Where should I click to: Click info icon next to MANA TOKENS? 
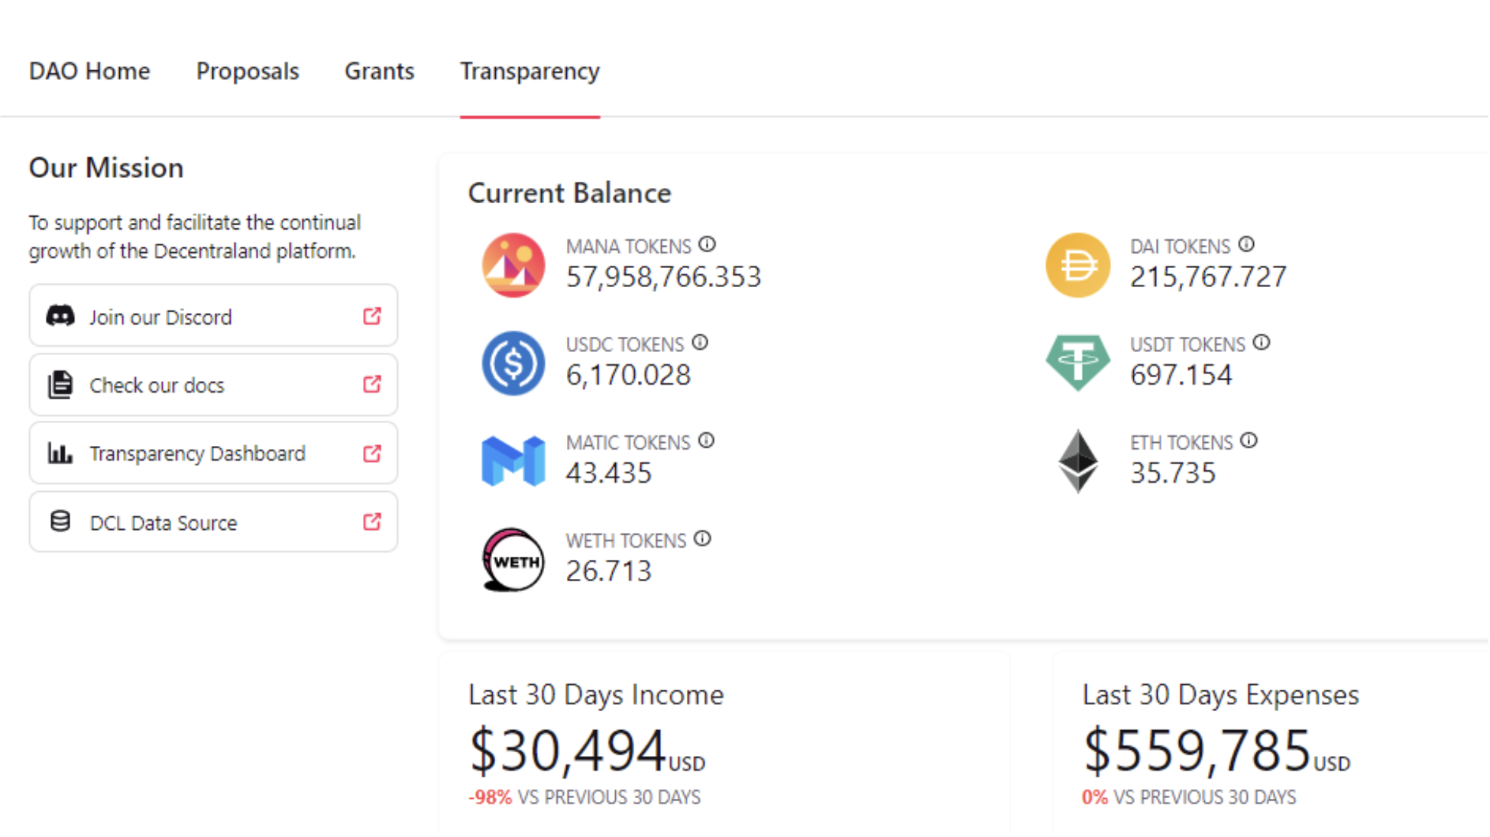tap(708, 244)
